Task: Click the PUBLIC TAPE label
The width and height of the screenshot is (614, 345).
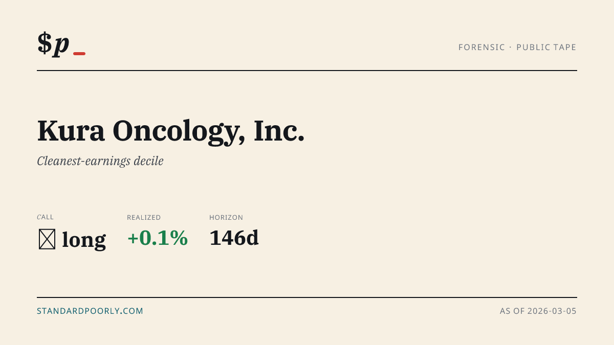Action: click(546, 48)
